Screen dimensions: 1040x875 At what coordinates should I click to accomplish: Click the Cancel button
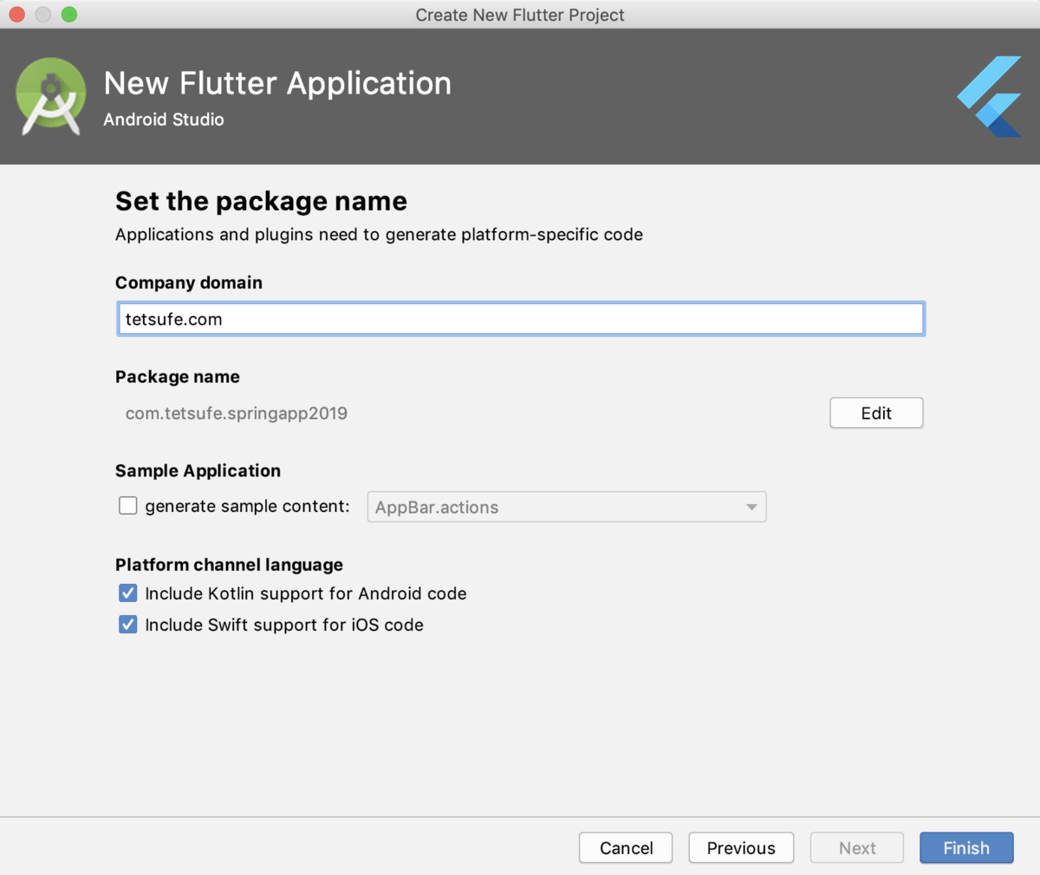(626, 848)
